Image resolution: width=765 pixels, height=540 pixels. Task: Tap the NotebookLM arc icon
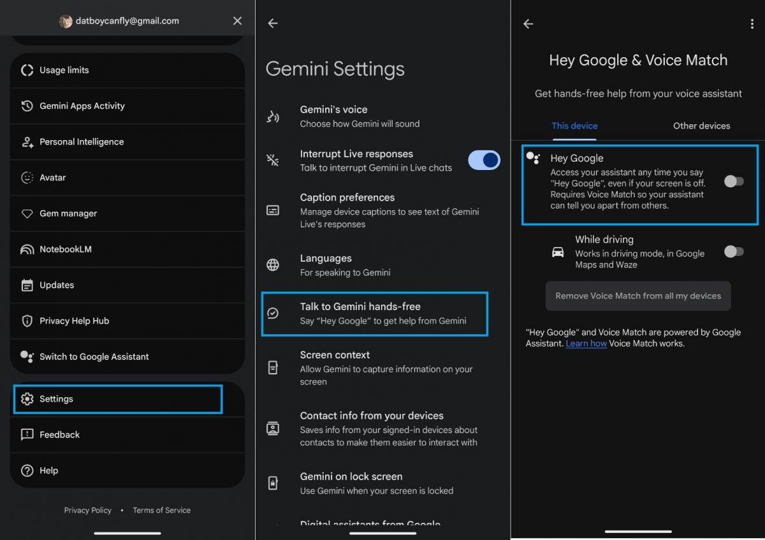tap(27, 250)
